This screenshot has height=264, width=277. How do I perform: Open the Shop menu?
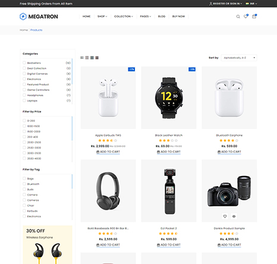[x=102, y=17]
